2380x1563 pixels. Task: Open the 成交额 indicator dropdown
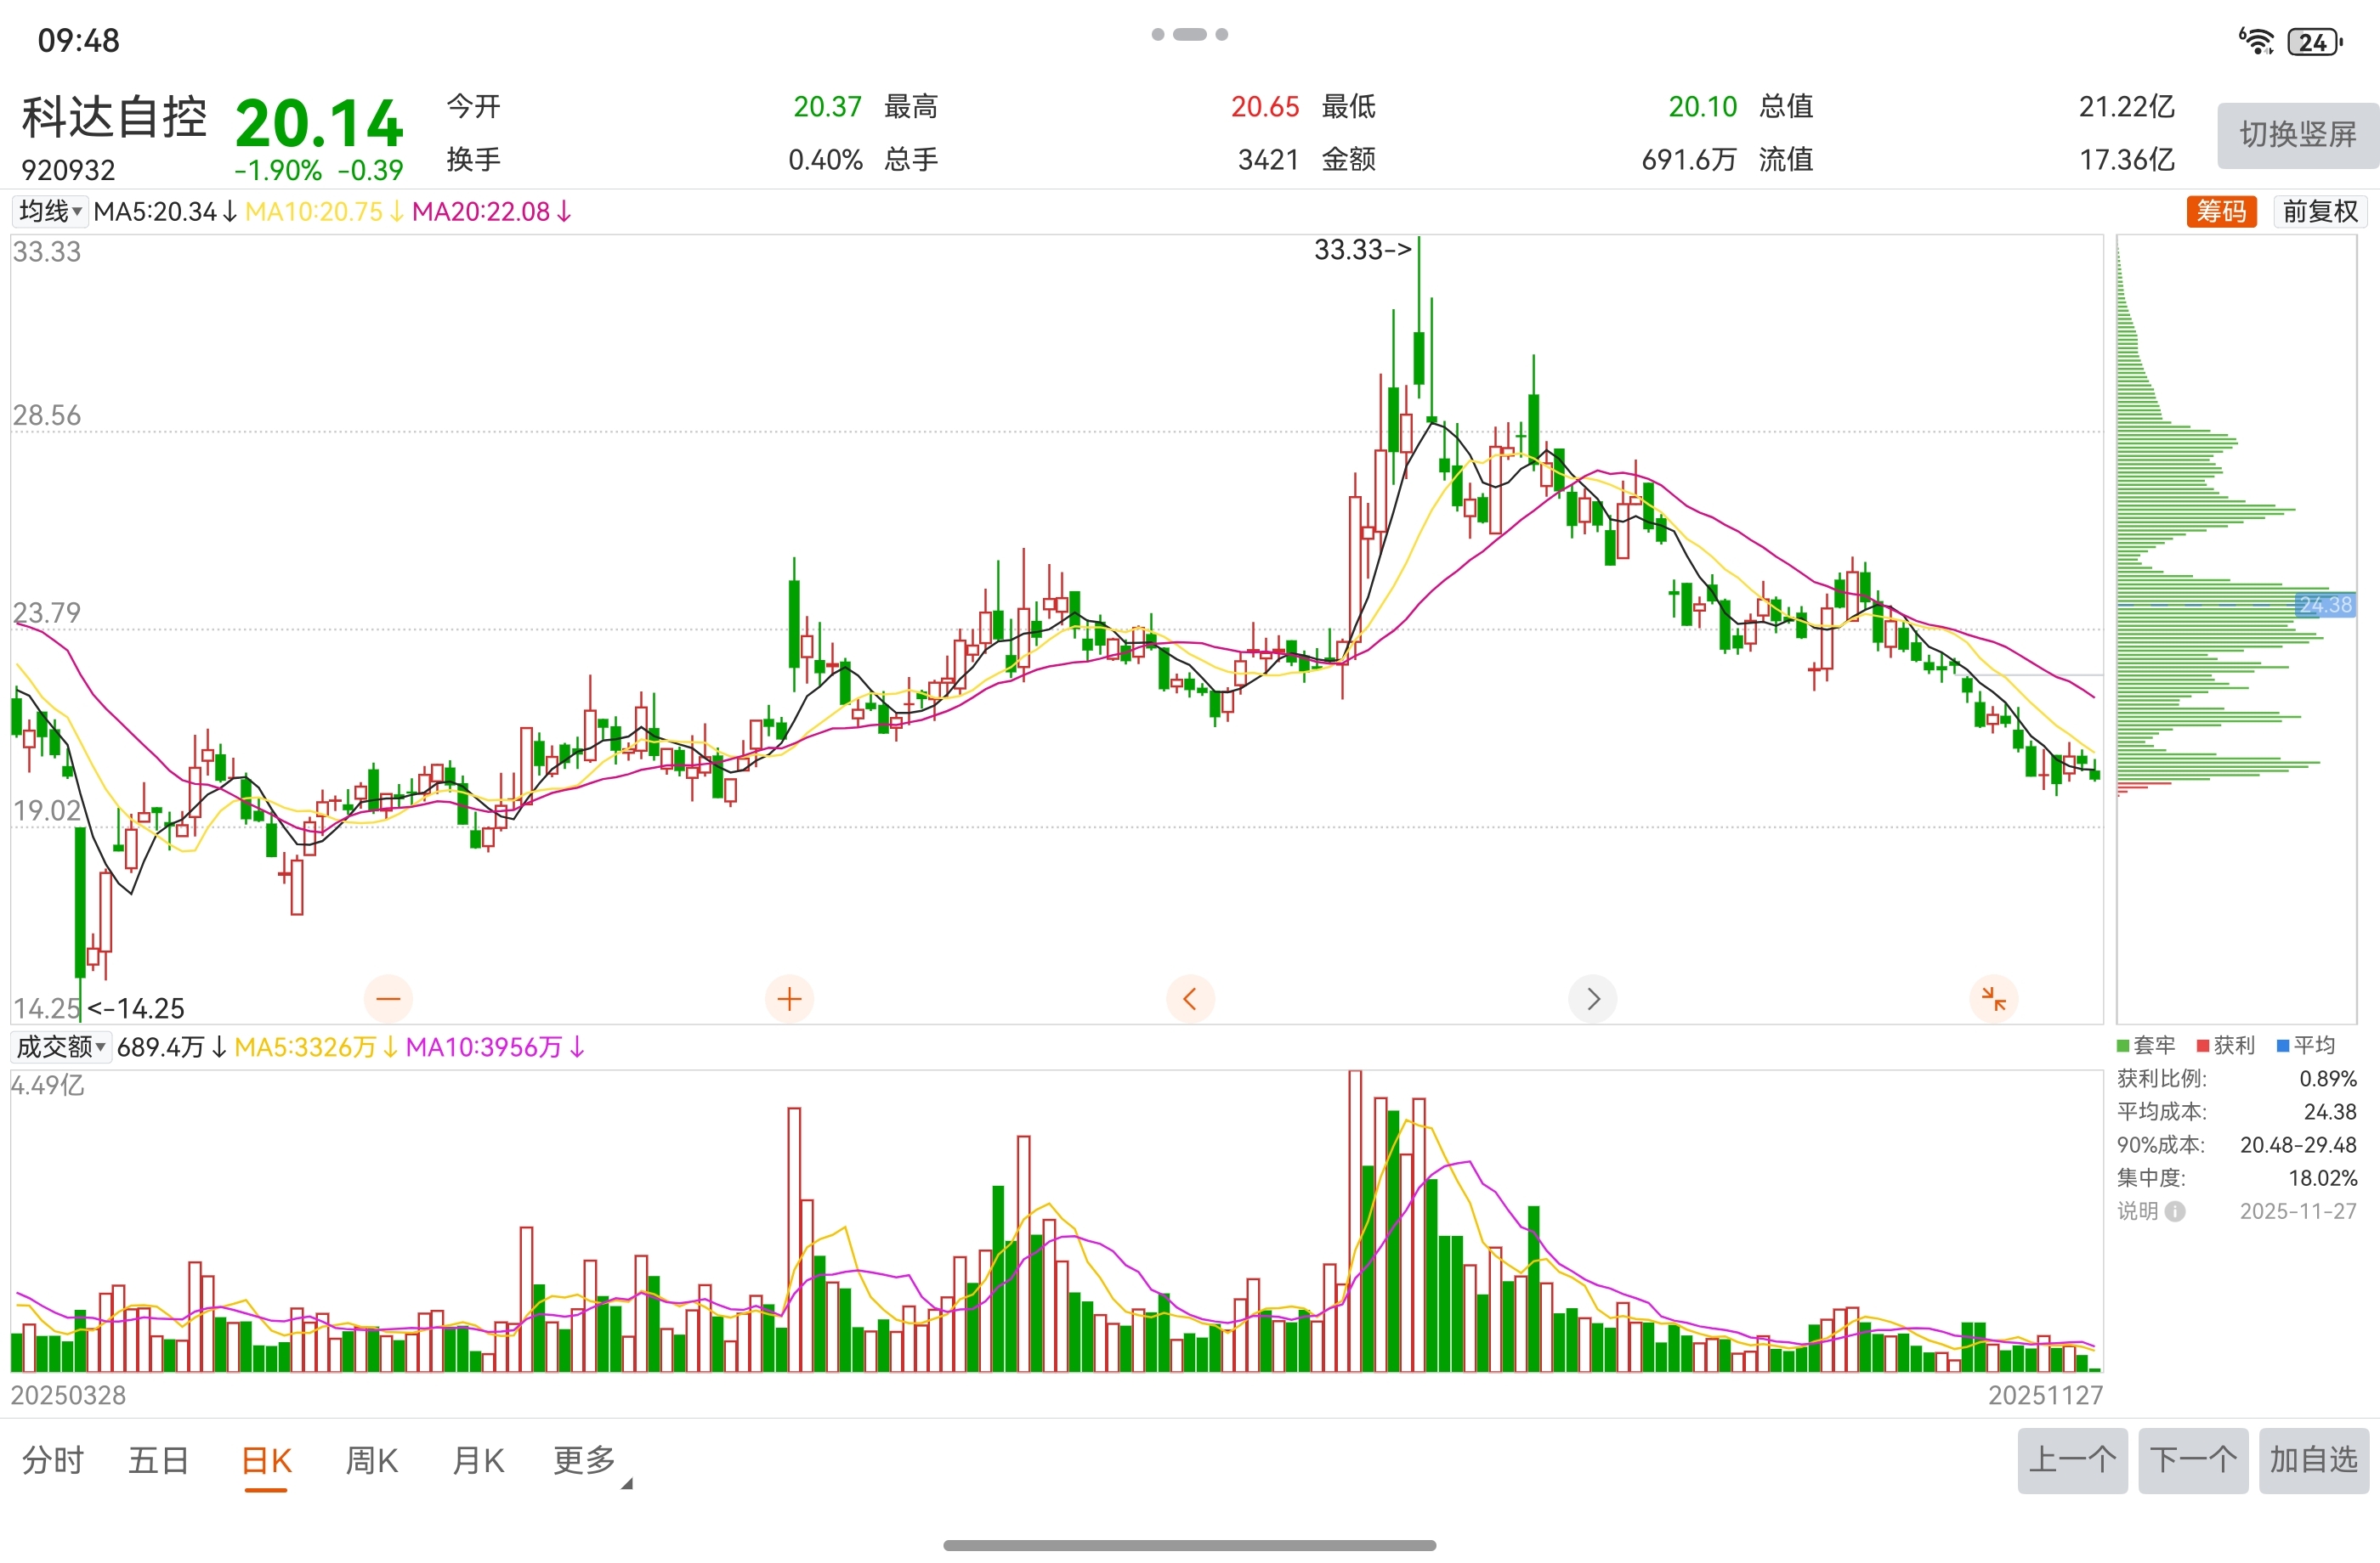(x=61, y=1047)
